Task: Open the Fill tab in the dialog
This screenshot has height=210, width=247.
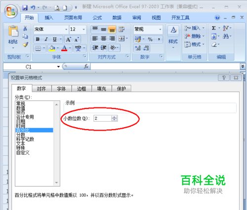Action: point(101,89)
